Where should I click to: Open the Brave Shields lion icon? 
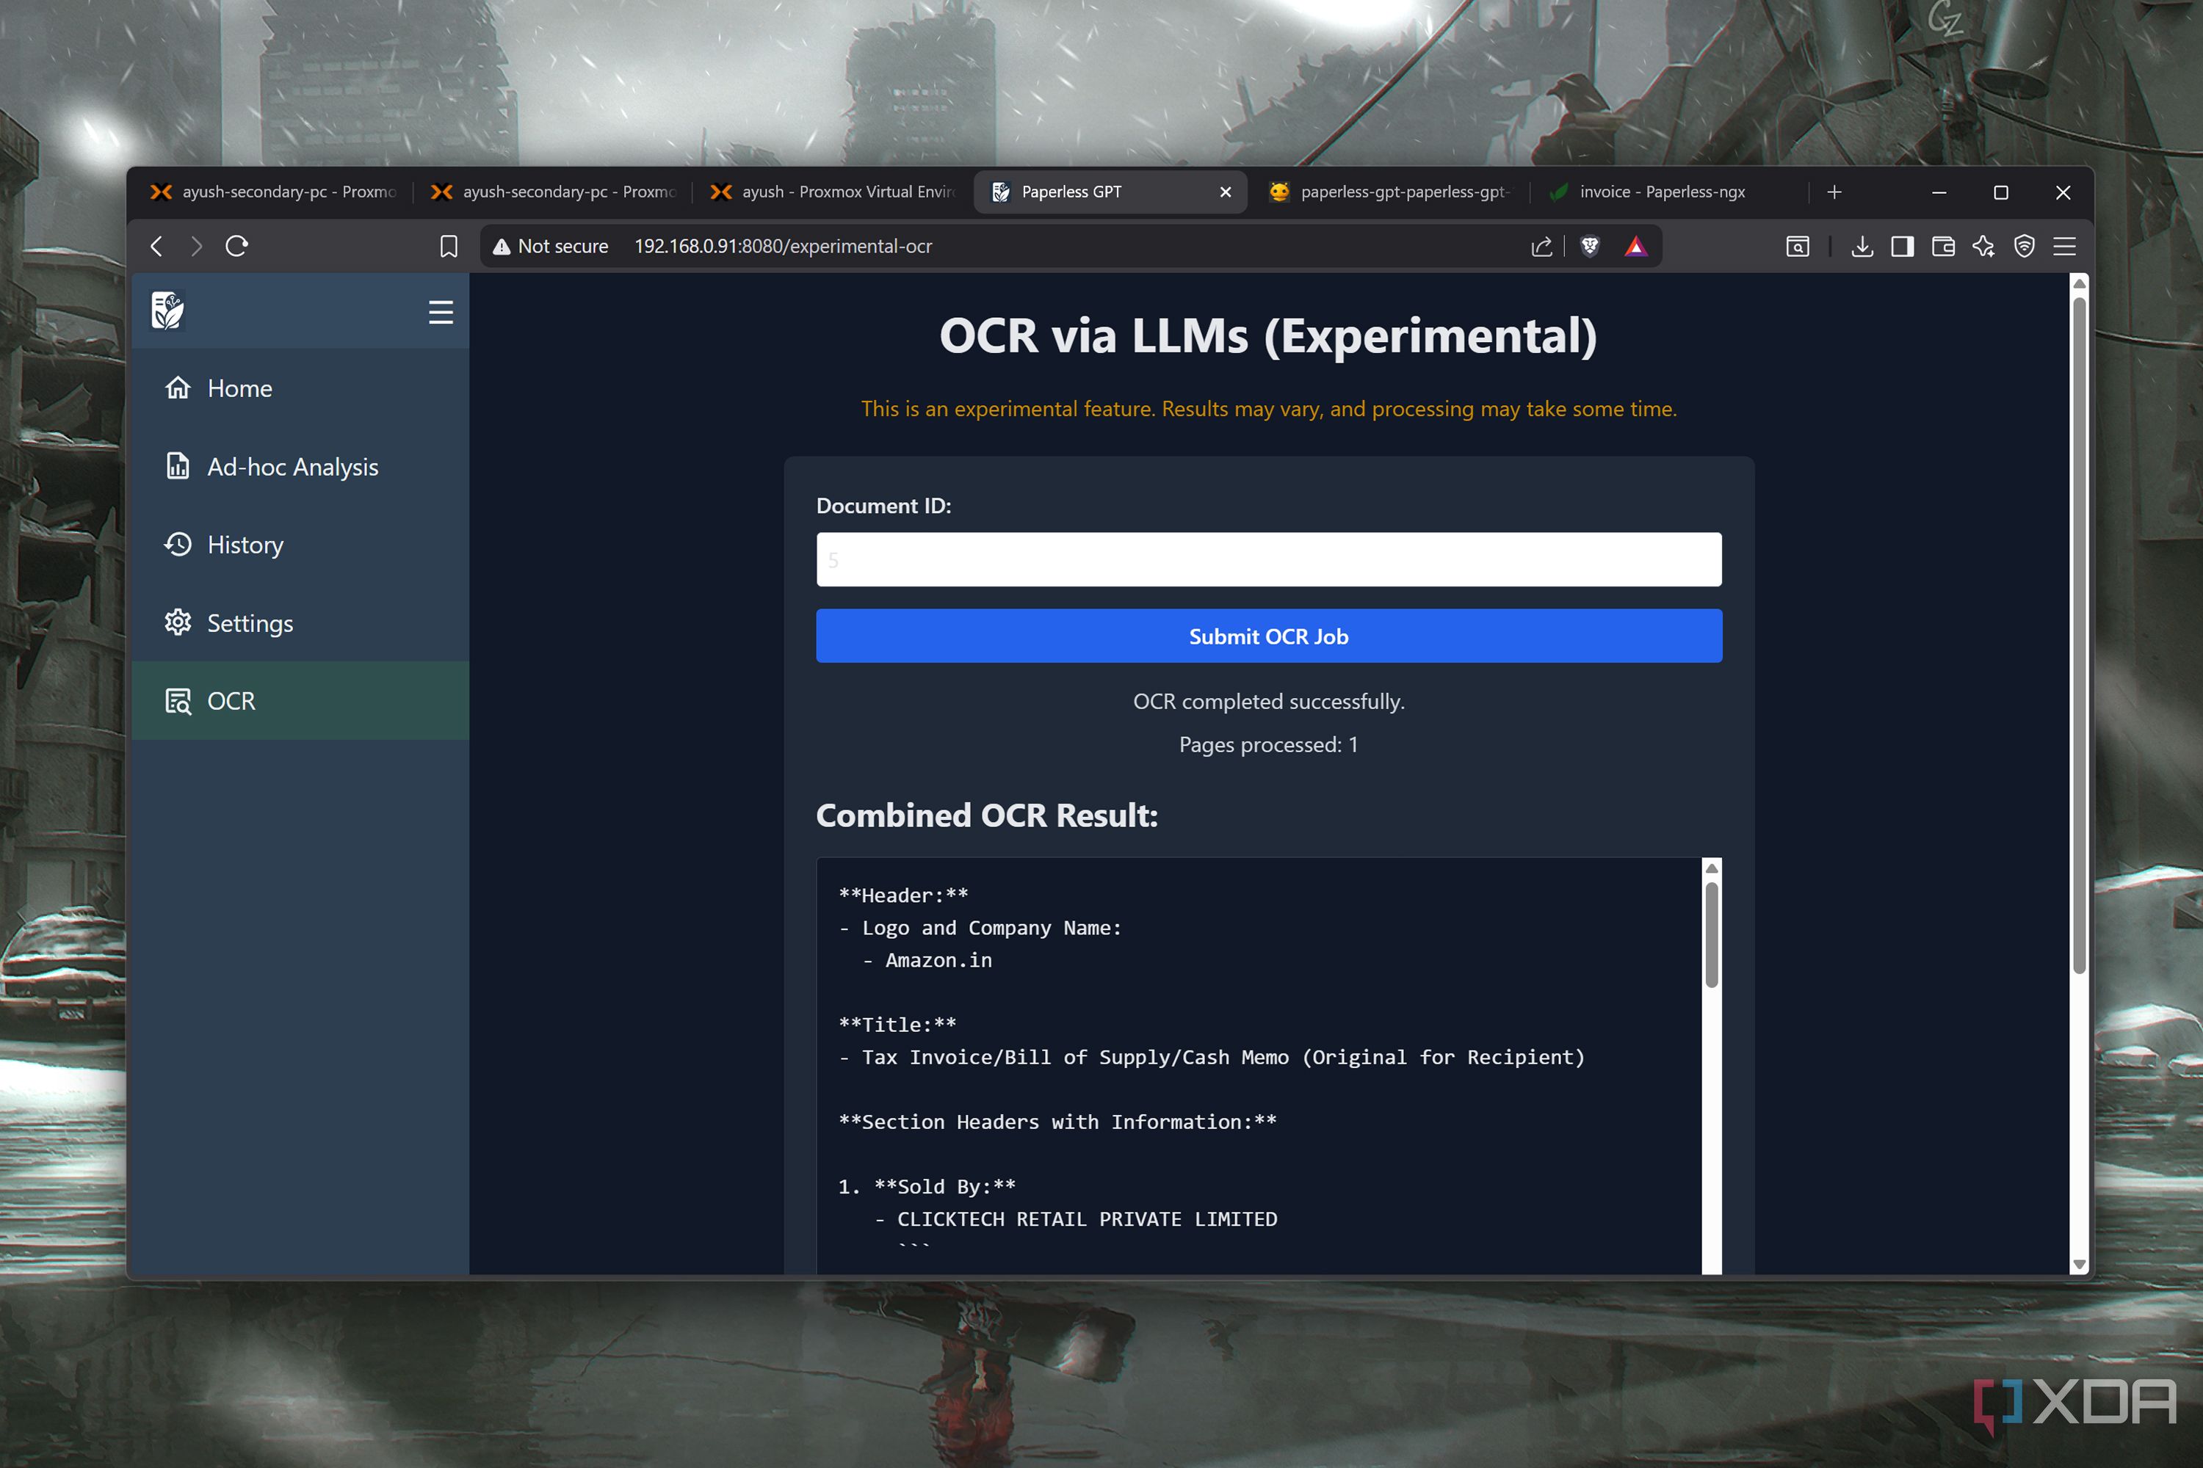(x=1590, y=246)
